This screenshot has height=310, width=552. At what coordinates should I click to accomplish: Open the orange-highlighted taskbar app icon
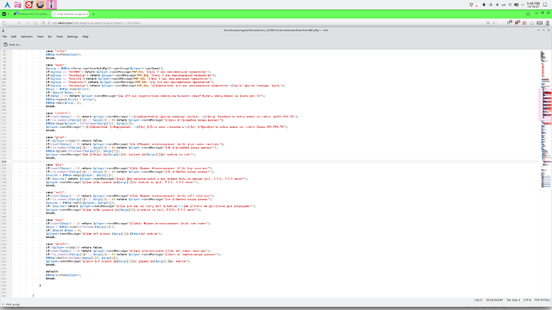[40, 5]
